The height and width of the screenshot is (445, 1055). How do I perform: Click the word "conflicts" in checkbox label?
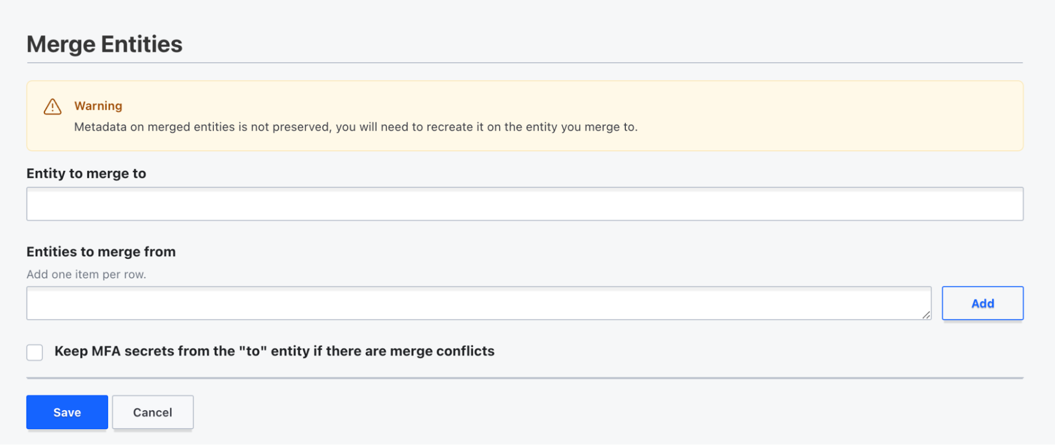pyautogui.click(x=465, y=351)
